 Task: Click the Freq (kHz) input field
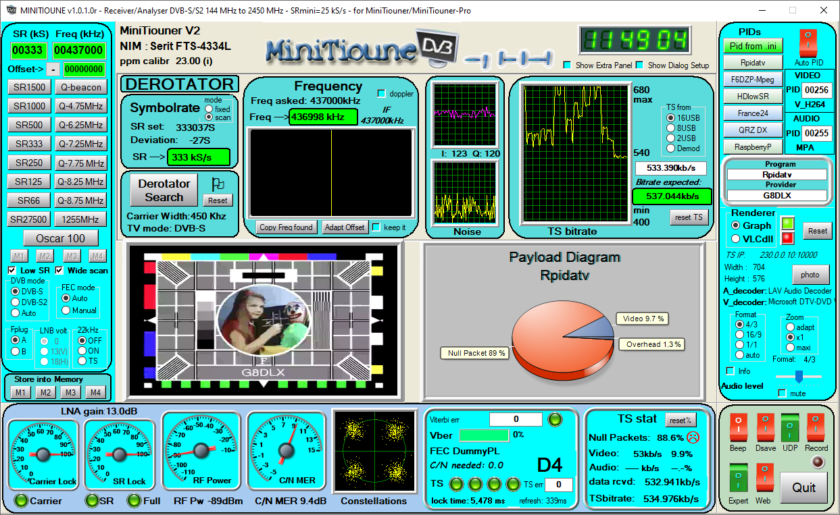coord(79,51)
